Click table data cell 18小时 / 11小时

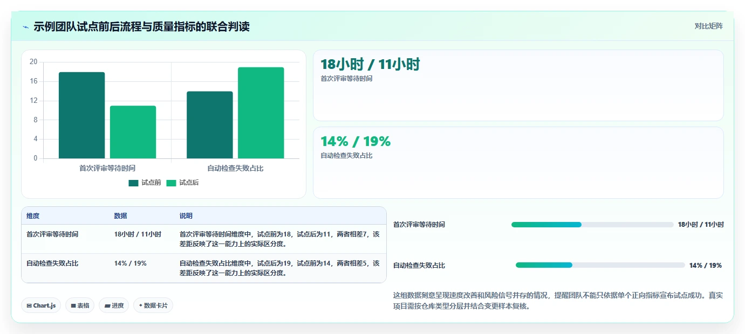[138, 234]
